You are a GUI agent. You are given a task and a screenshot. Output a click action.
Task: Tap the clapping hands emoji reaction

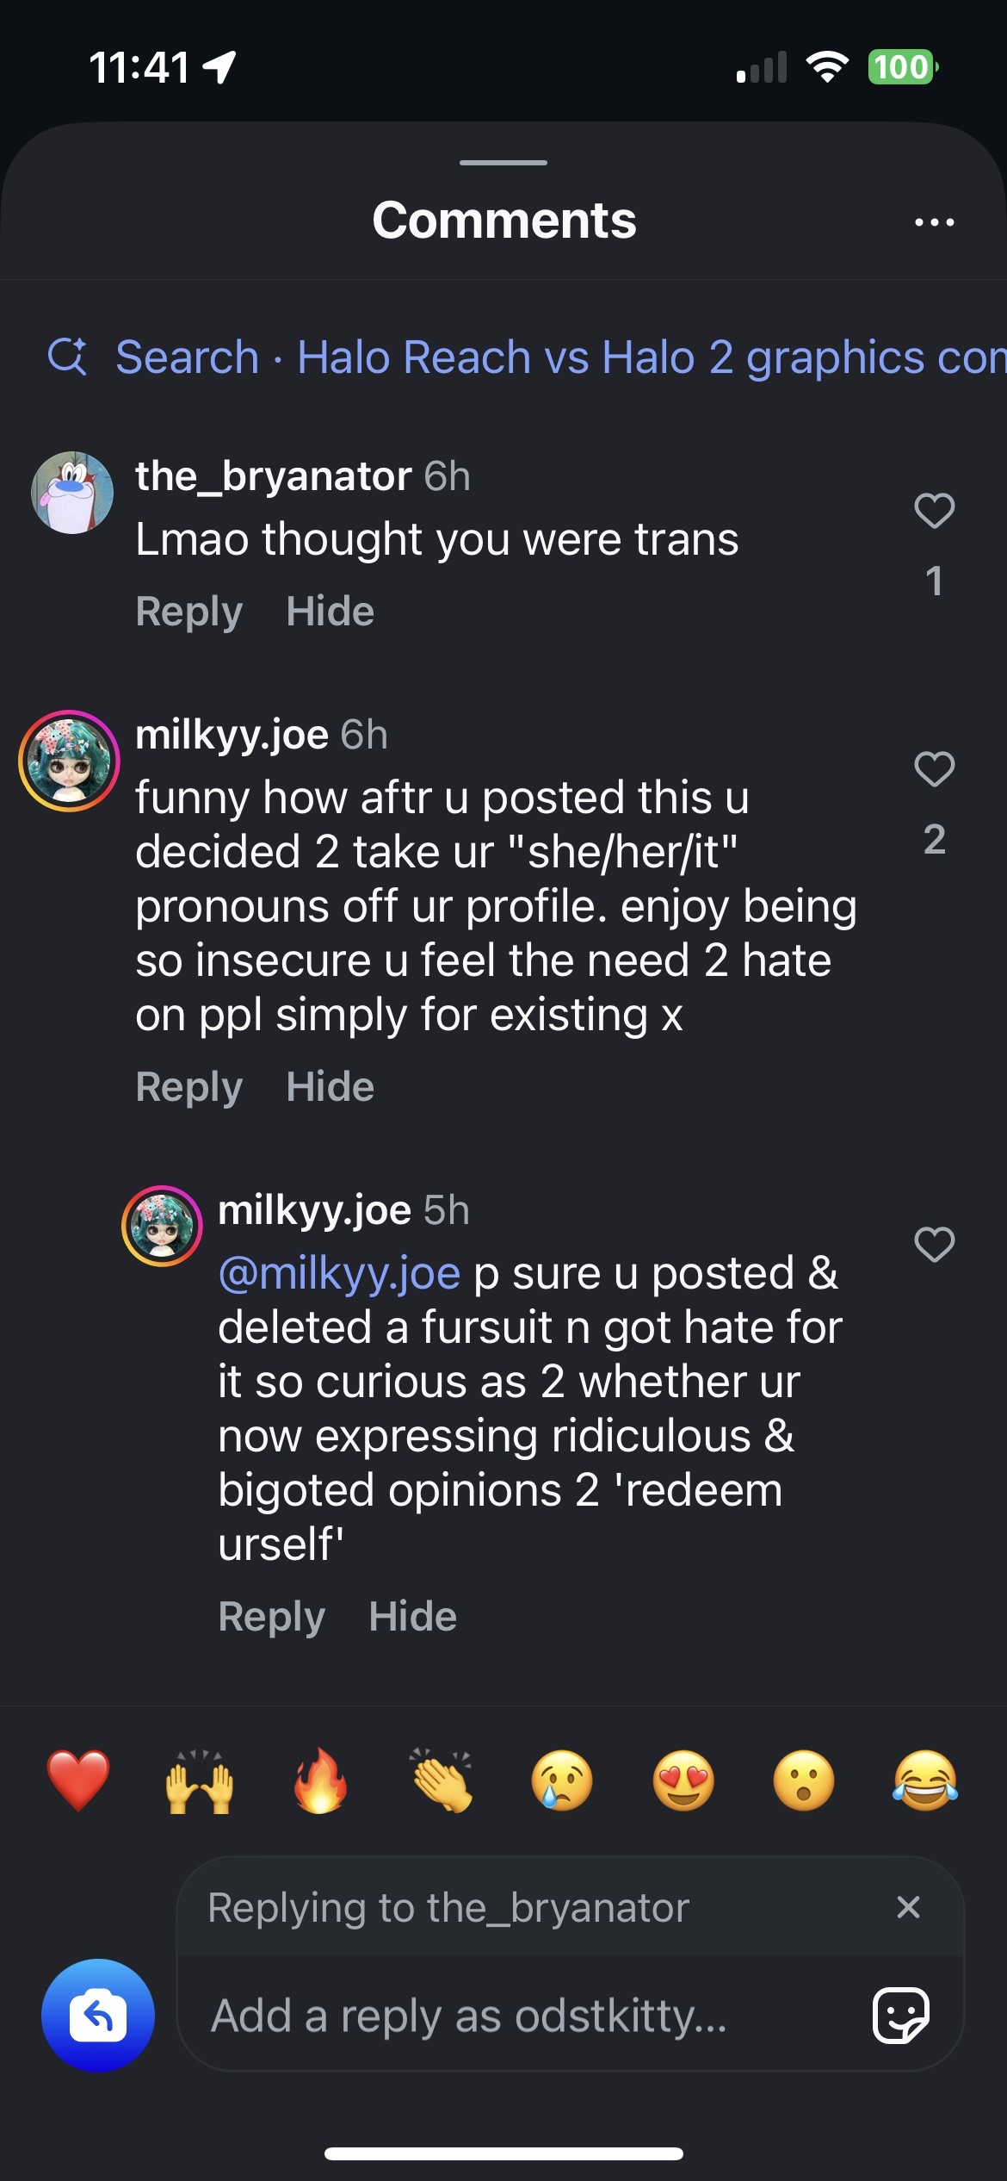point(442,1780)
